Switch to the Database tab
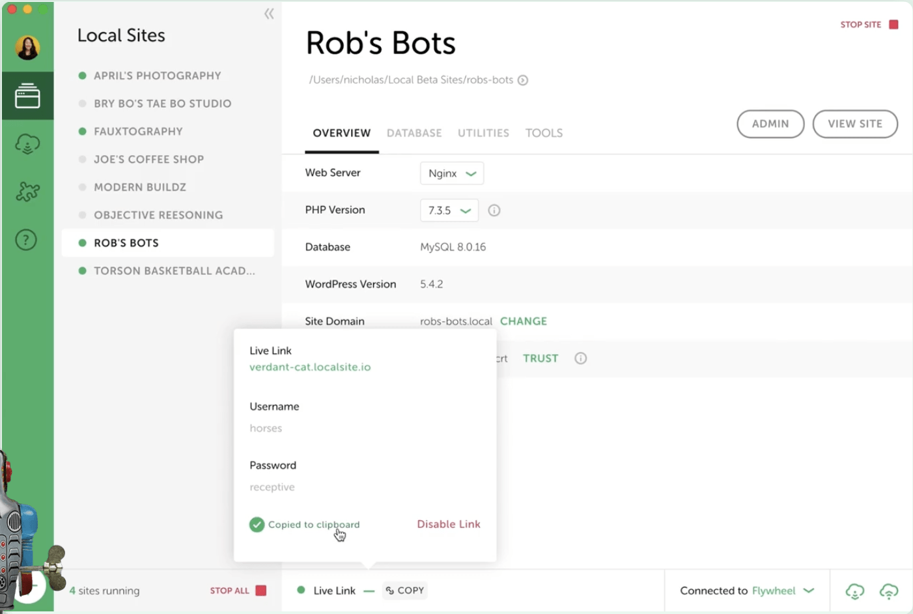Image resolution: width=913 pixels, height=614 pixels. (414, 133)
